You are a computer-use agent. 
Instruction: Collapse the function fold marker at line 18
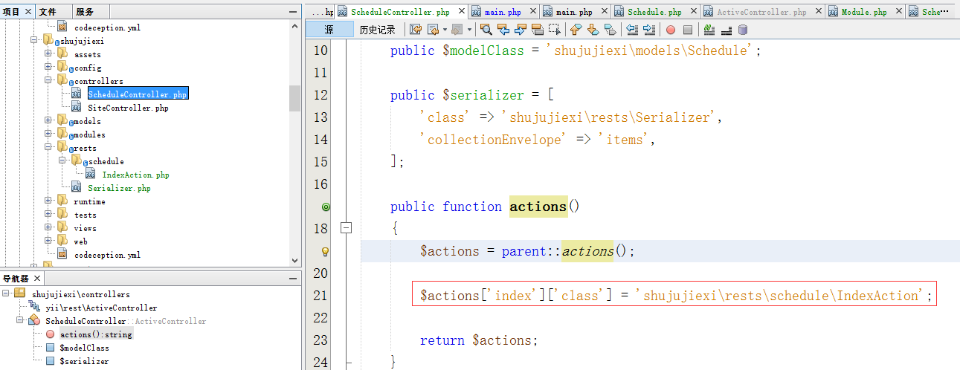pos(345,229)
